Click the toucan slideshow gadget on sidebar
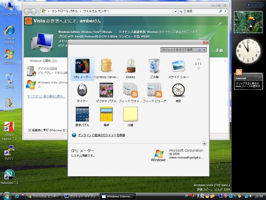 click(248, 22)
